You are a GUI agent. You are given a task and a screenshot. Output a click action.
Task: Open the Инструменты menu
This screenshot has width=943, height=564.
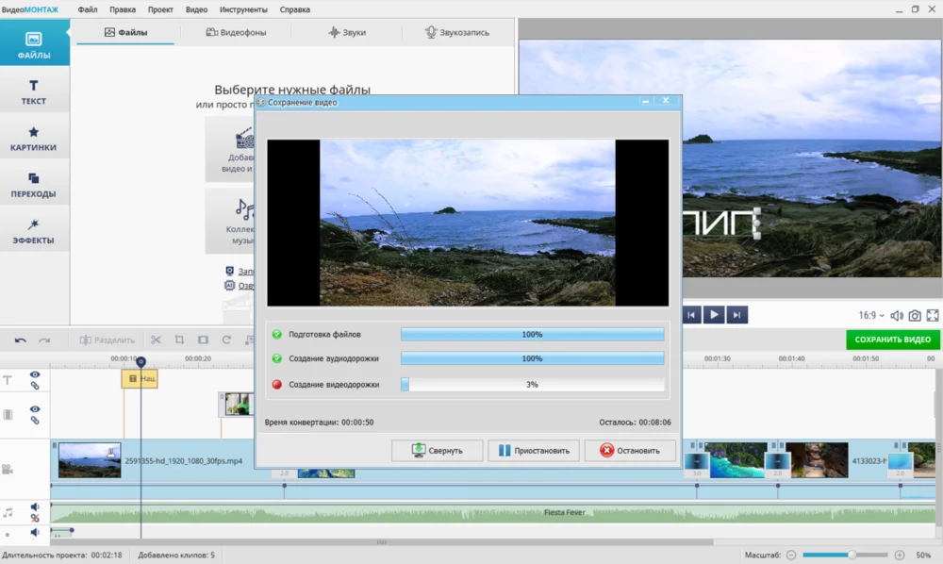click(x=242, y=9)
